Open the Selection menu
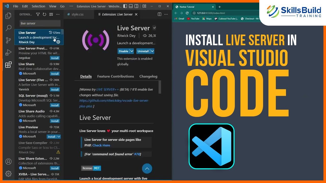Screen dimensions: 326x183 (38, 6)
